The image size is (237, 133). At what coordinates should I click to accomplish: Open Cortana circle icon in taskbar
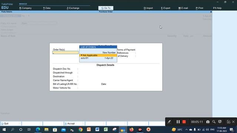click(x=21, y=130)
